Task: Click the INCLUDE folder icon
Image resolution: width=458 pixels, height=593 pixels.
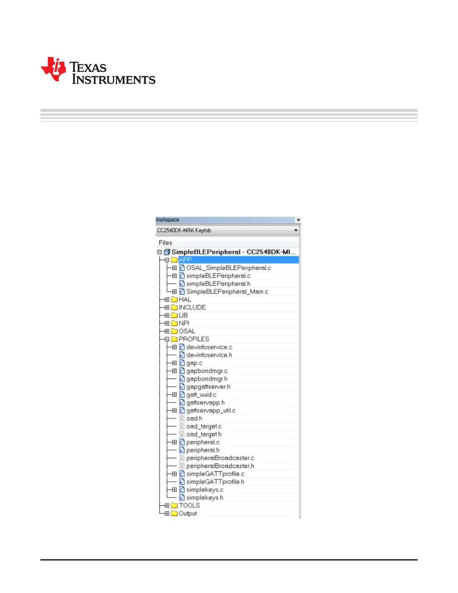Action: click(x=174, y=307)
